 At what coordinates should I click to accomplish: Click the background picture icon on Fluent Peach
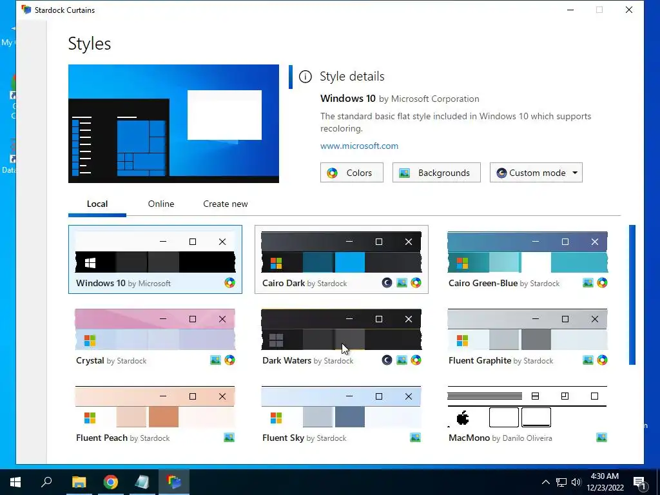(229, 438)
